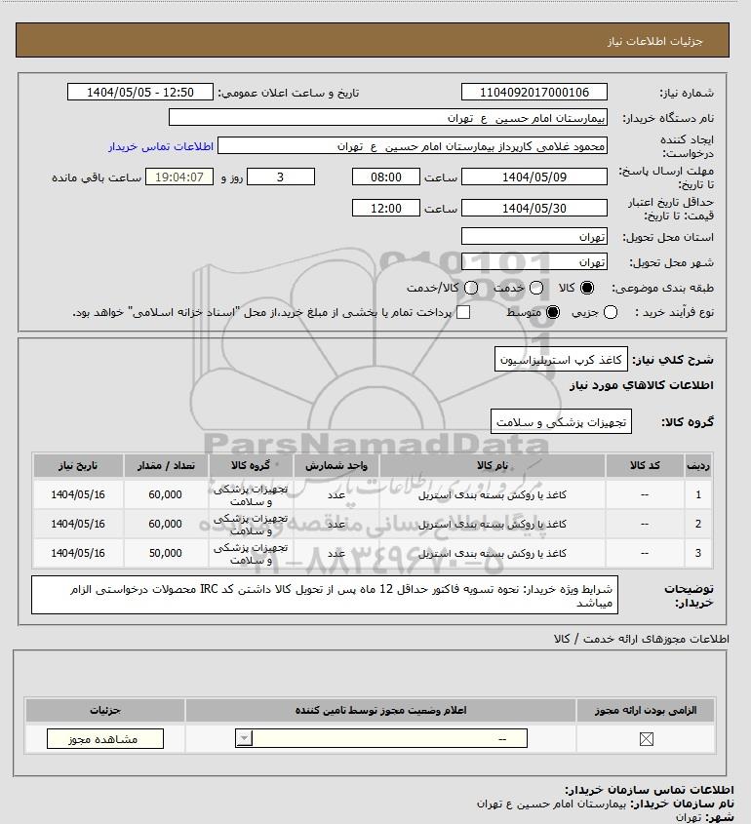Click the جزئیات اطلاعات نیاز page title
751x824 pixels.
coord(654,41)
